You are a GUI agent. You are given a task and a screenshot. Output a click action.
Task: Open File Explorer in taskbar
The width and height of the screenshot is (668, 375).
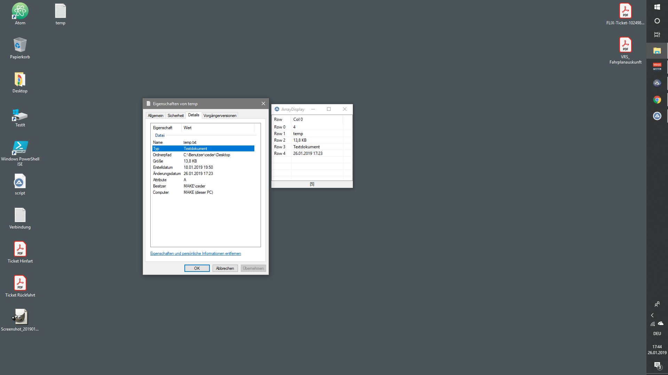click(x=657, y=51)
